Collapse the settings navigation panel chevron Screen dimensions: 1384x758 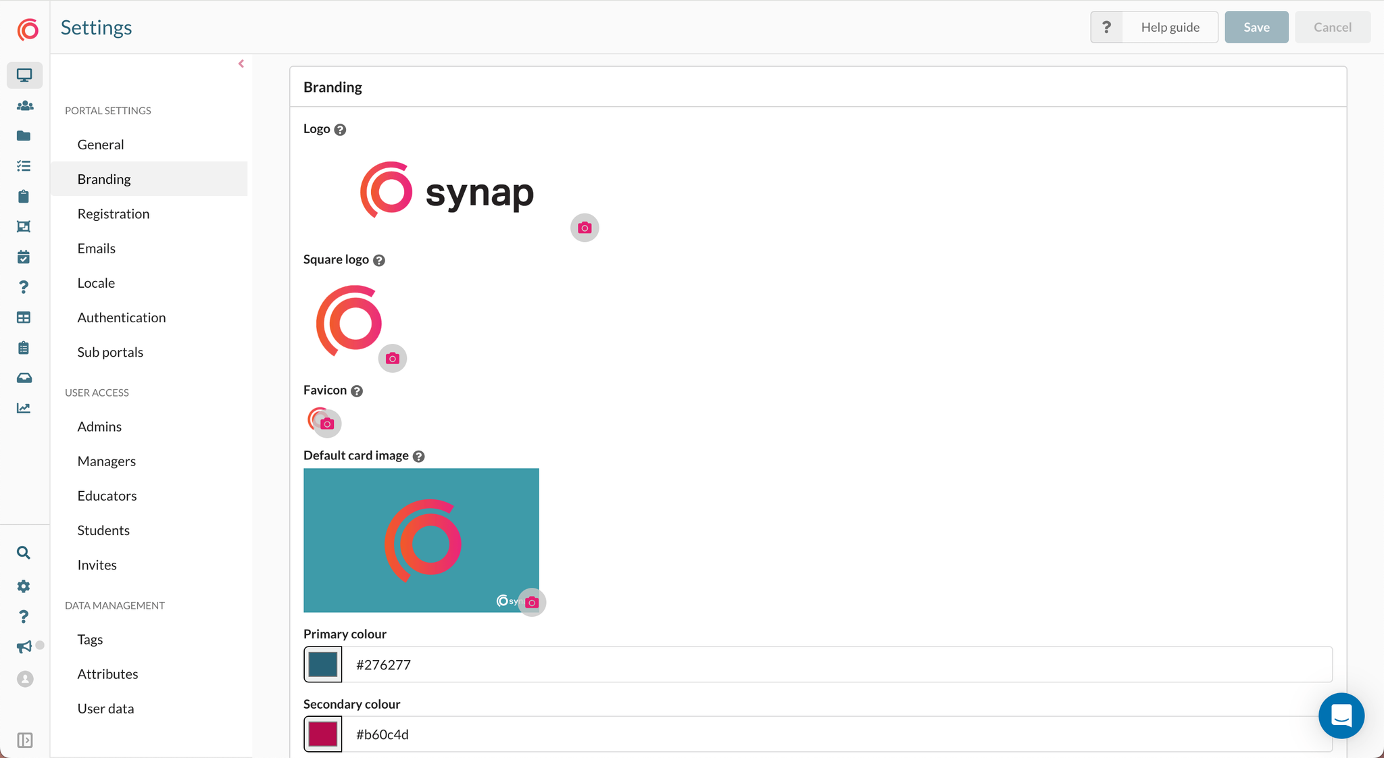coord(241,64)
